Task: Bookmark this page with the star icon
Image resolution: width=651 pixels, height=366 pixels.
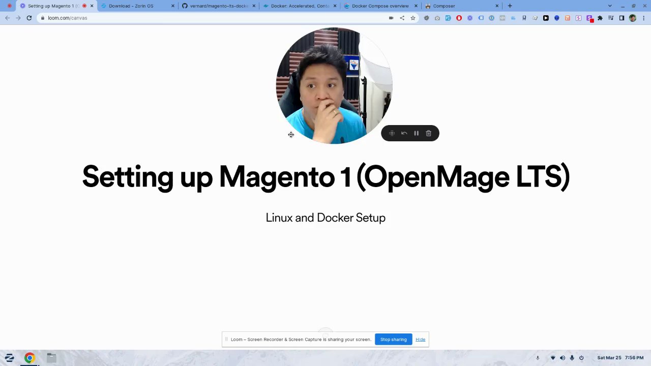Action: tap(413, 18)
